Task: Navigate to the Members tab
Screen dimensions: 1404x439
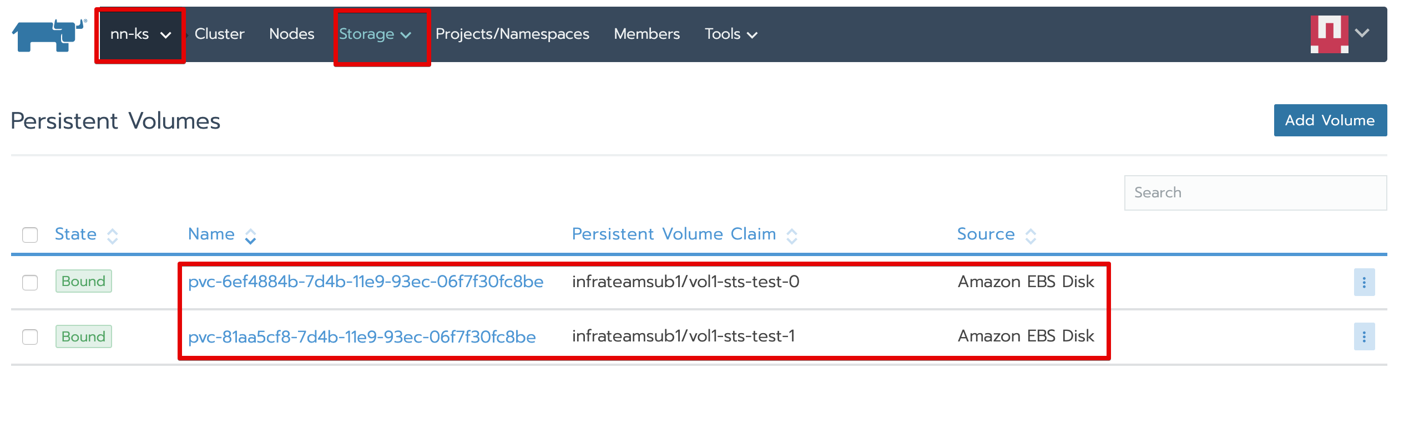Action: 647,34
